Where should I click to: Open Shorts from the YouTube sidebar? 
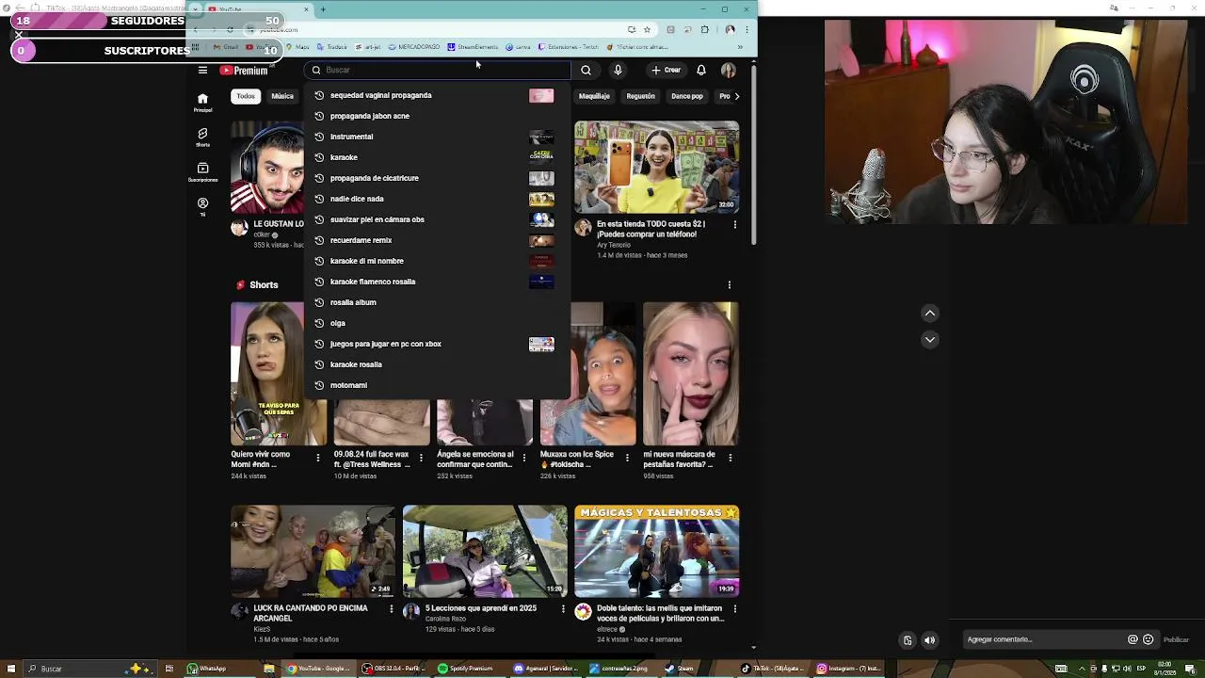pyautogui.click(x=202, y=137)
